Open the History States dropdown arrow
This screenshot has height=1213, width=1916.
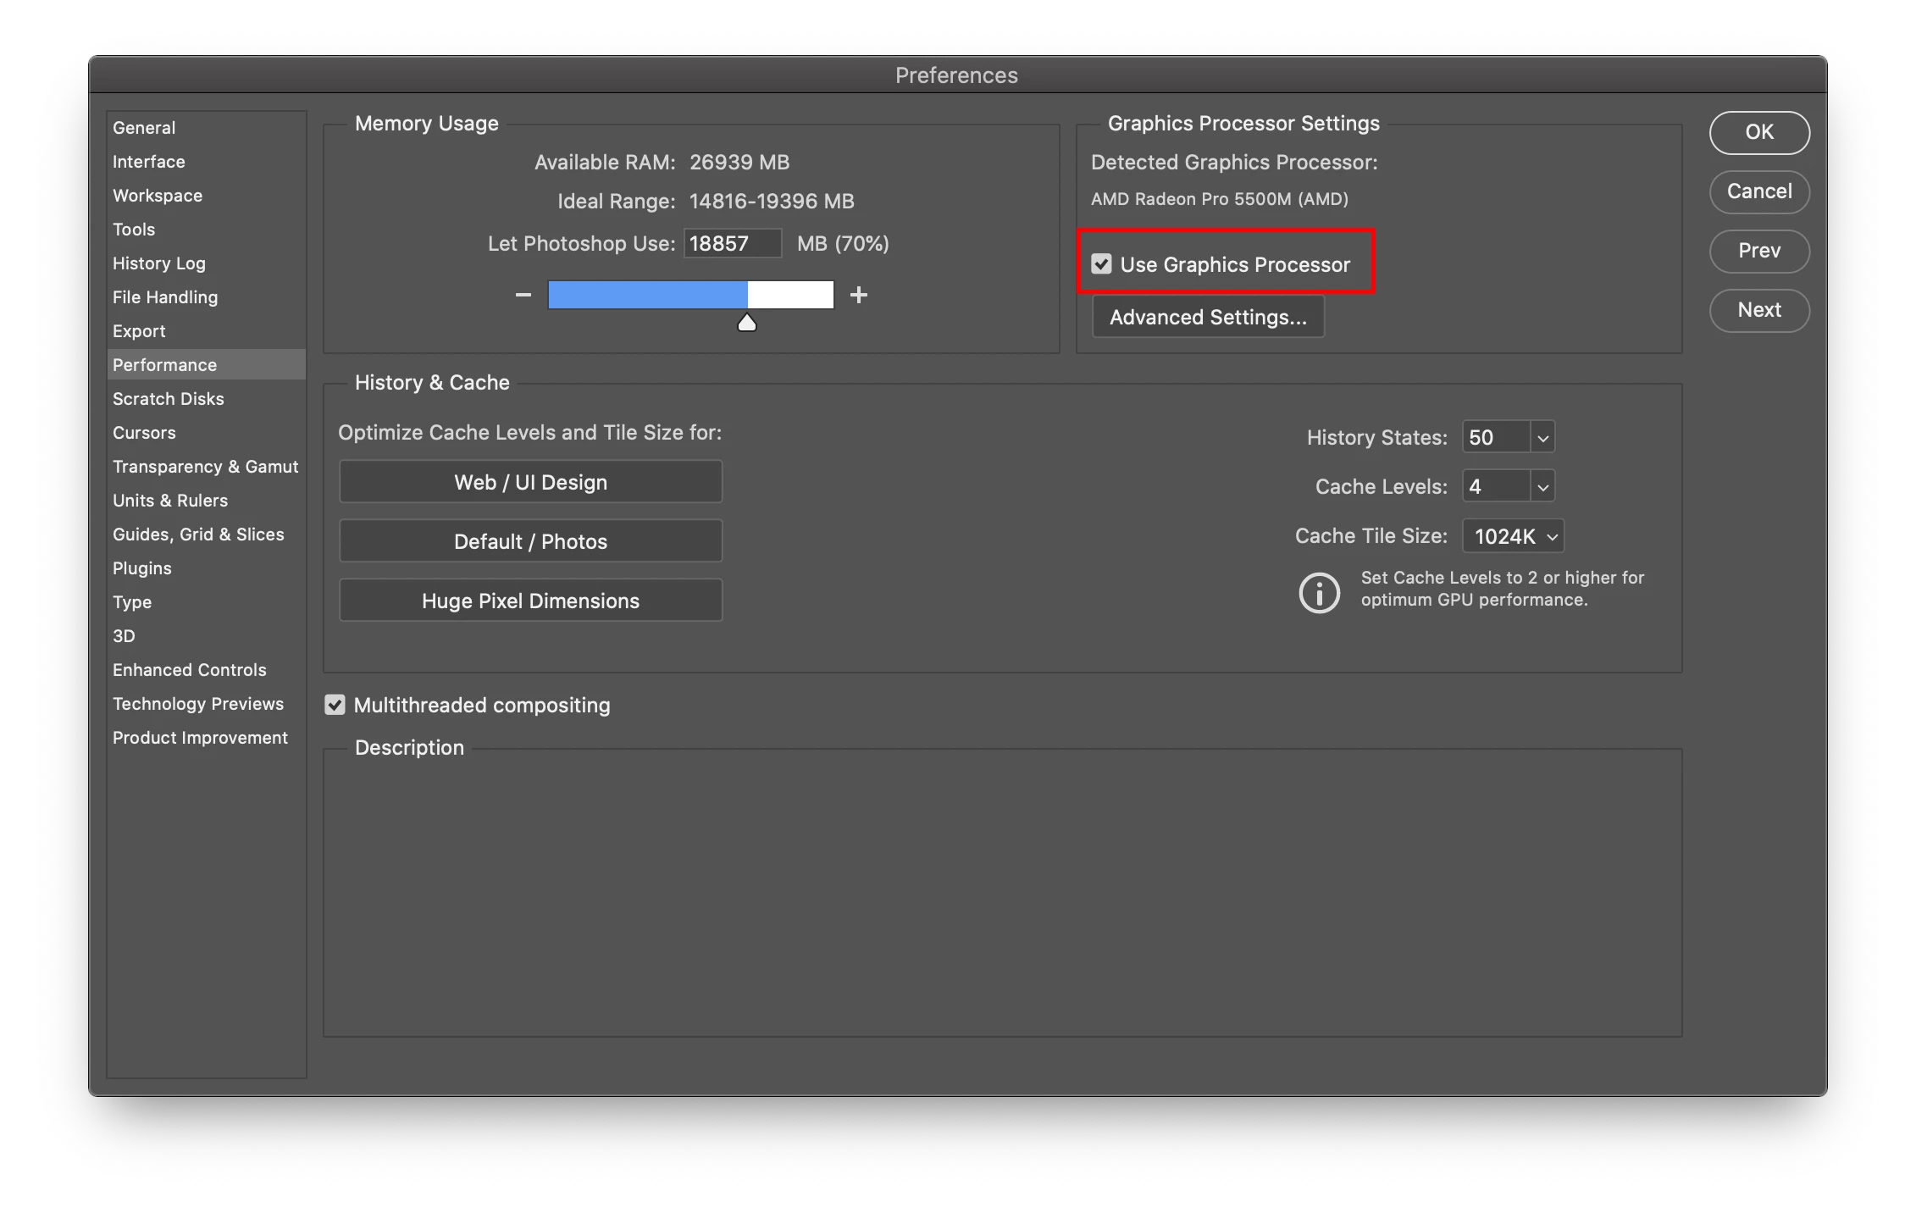(1542, 438)
